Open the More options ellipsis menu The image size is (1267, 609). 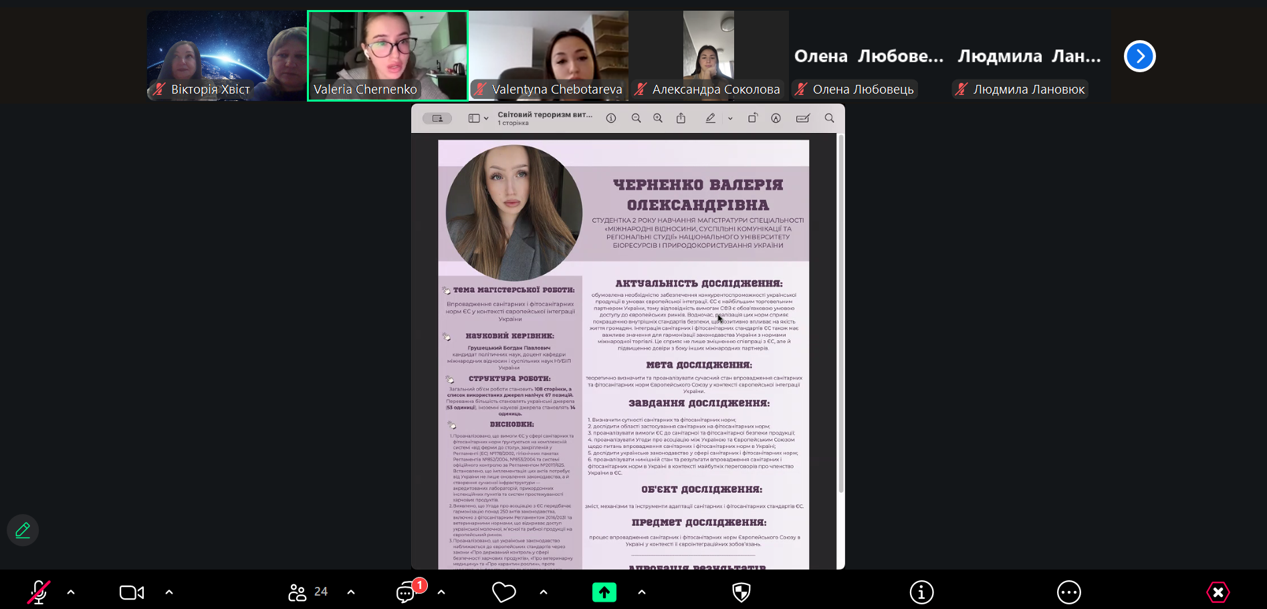click(x=1069, y=592)
